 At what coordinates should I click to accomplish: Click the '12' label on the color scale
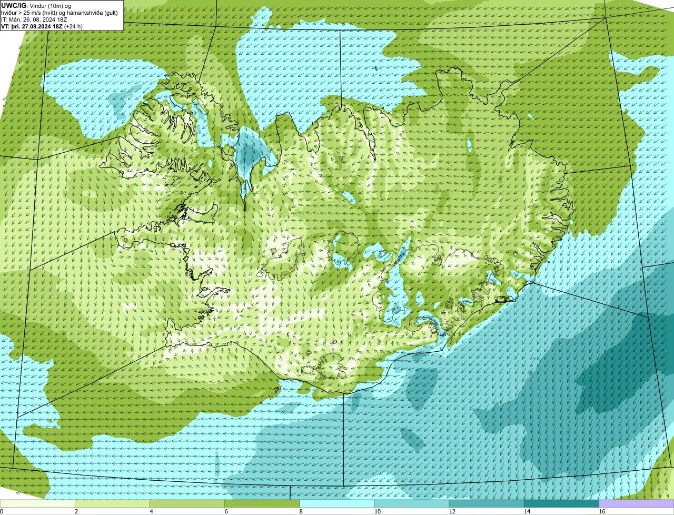pos(452,511)
